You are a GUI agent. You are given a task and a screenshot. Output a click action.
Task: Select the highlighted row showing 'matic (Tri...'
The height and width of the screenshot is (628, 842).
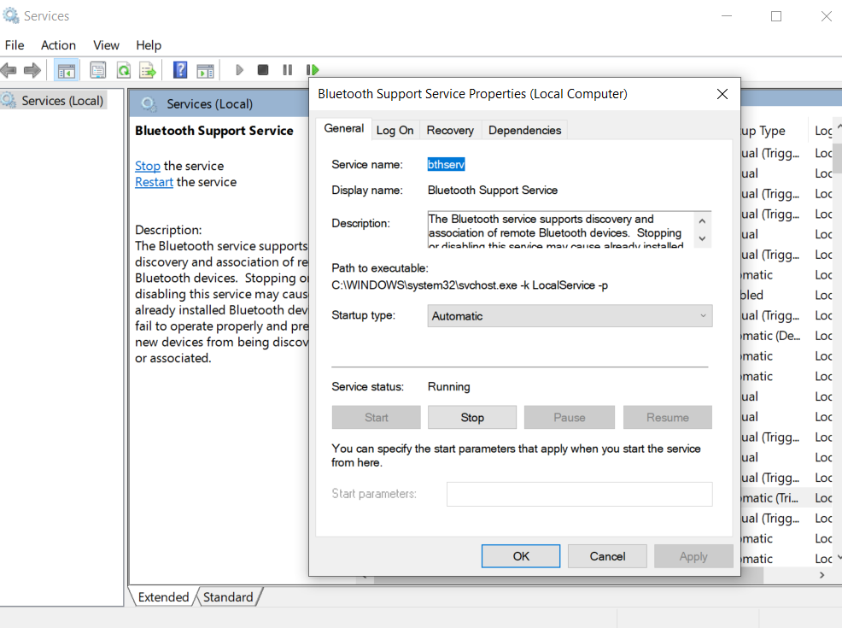click(x=786, y=498)
